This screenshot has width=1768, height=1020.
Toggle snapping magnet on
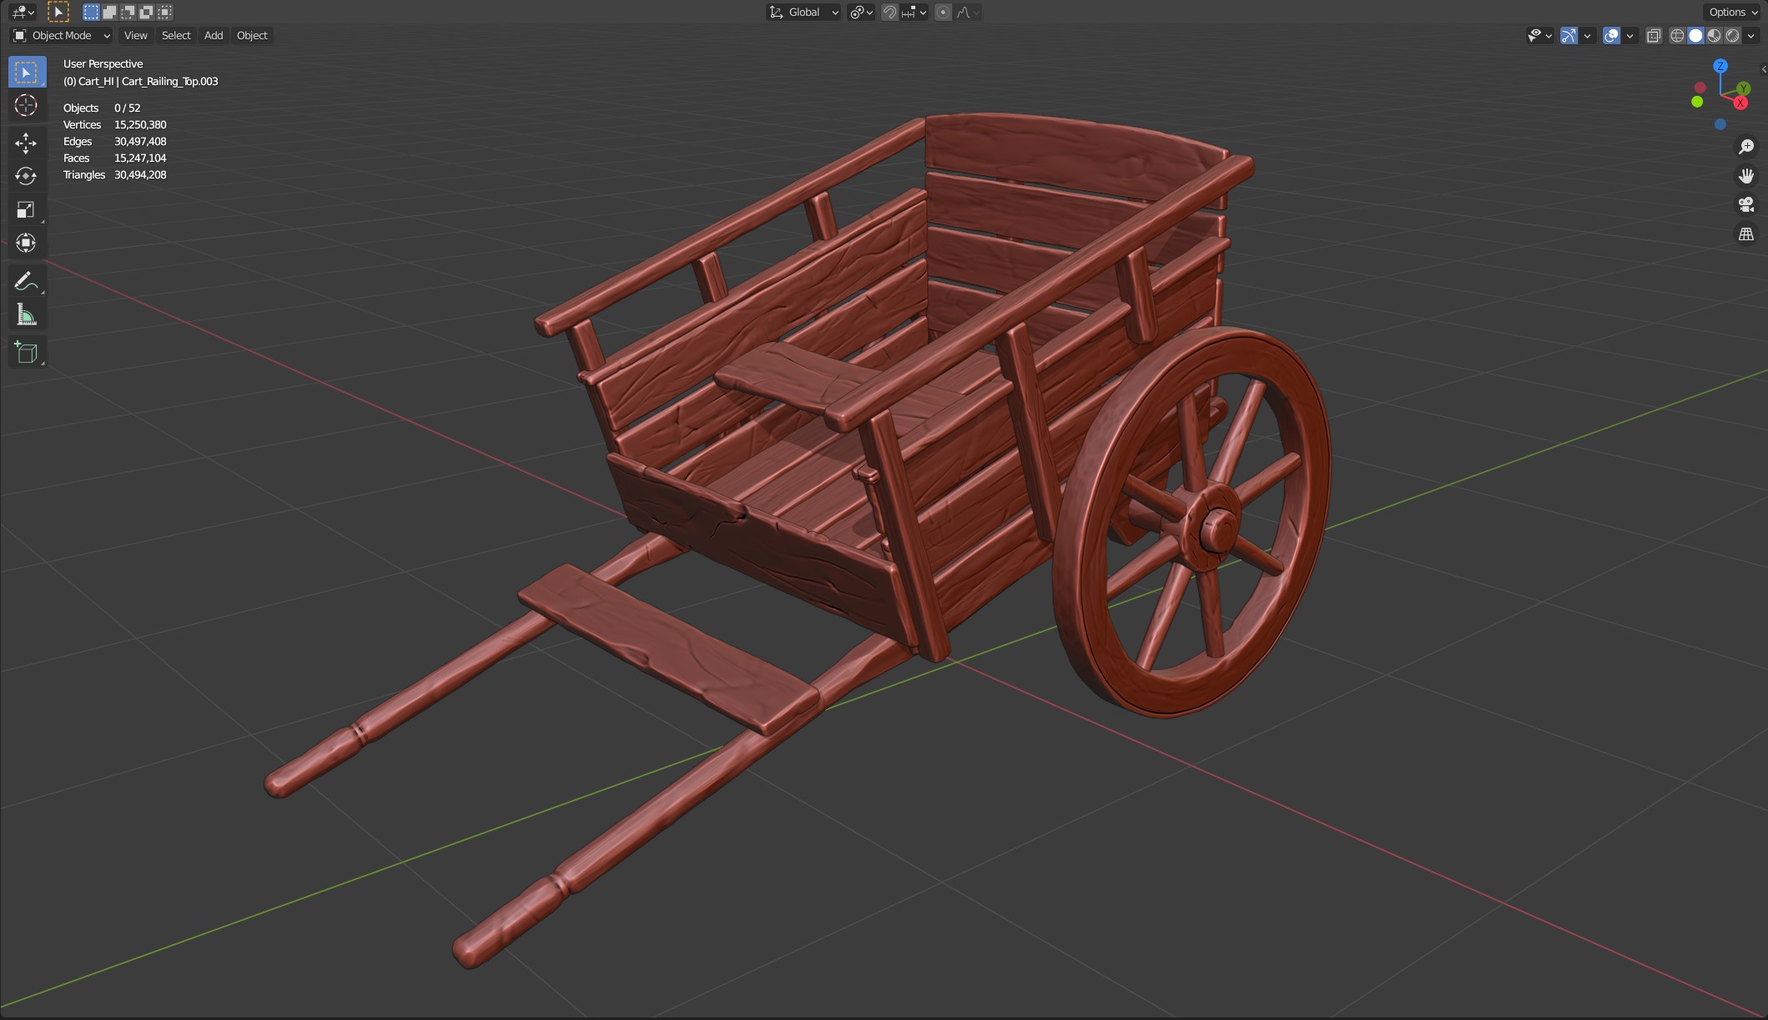coord(889,12)
